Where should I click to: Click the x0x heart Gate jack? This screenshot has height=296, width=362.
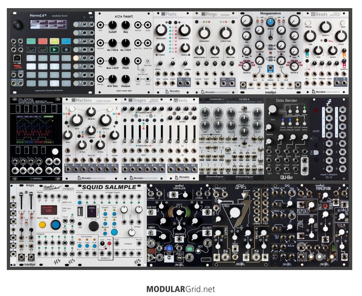click(147, 25)
